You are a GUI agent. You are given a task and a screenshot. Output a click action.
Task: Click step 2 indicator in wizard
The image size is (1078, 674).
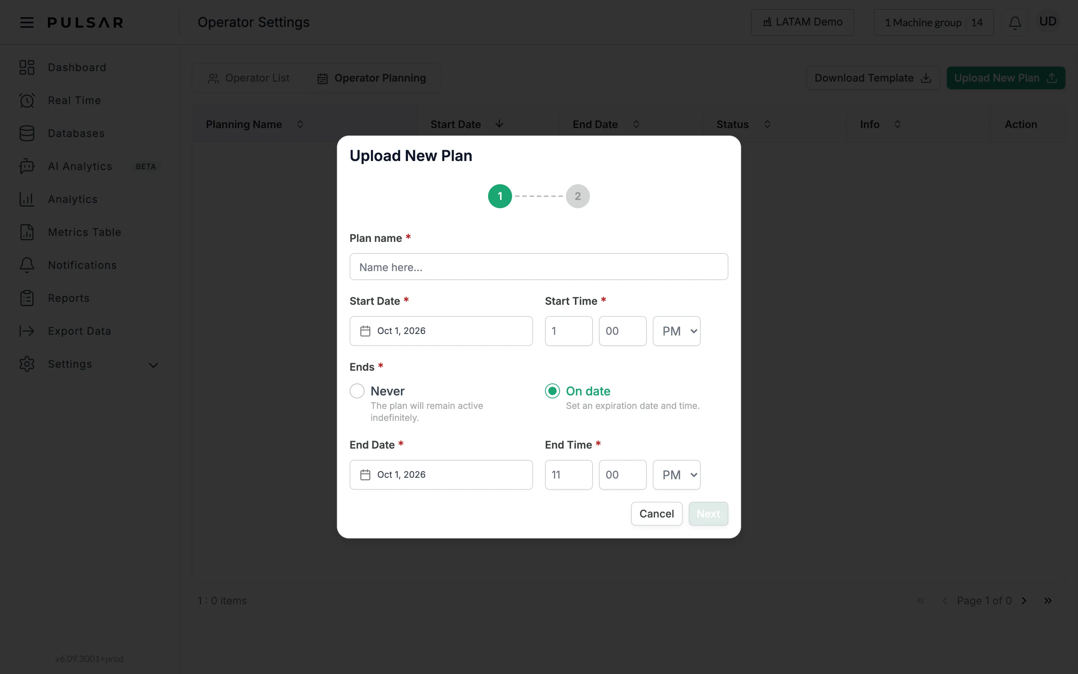click(578, 196)
